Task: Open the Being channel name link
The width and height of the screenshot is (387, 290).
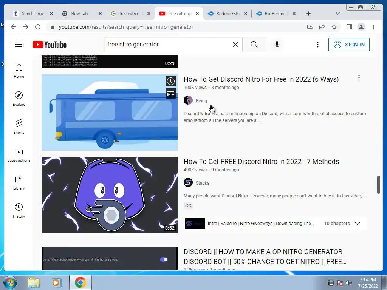Action: tap(201, 100)
